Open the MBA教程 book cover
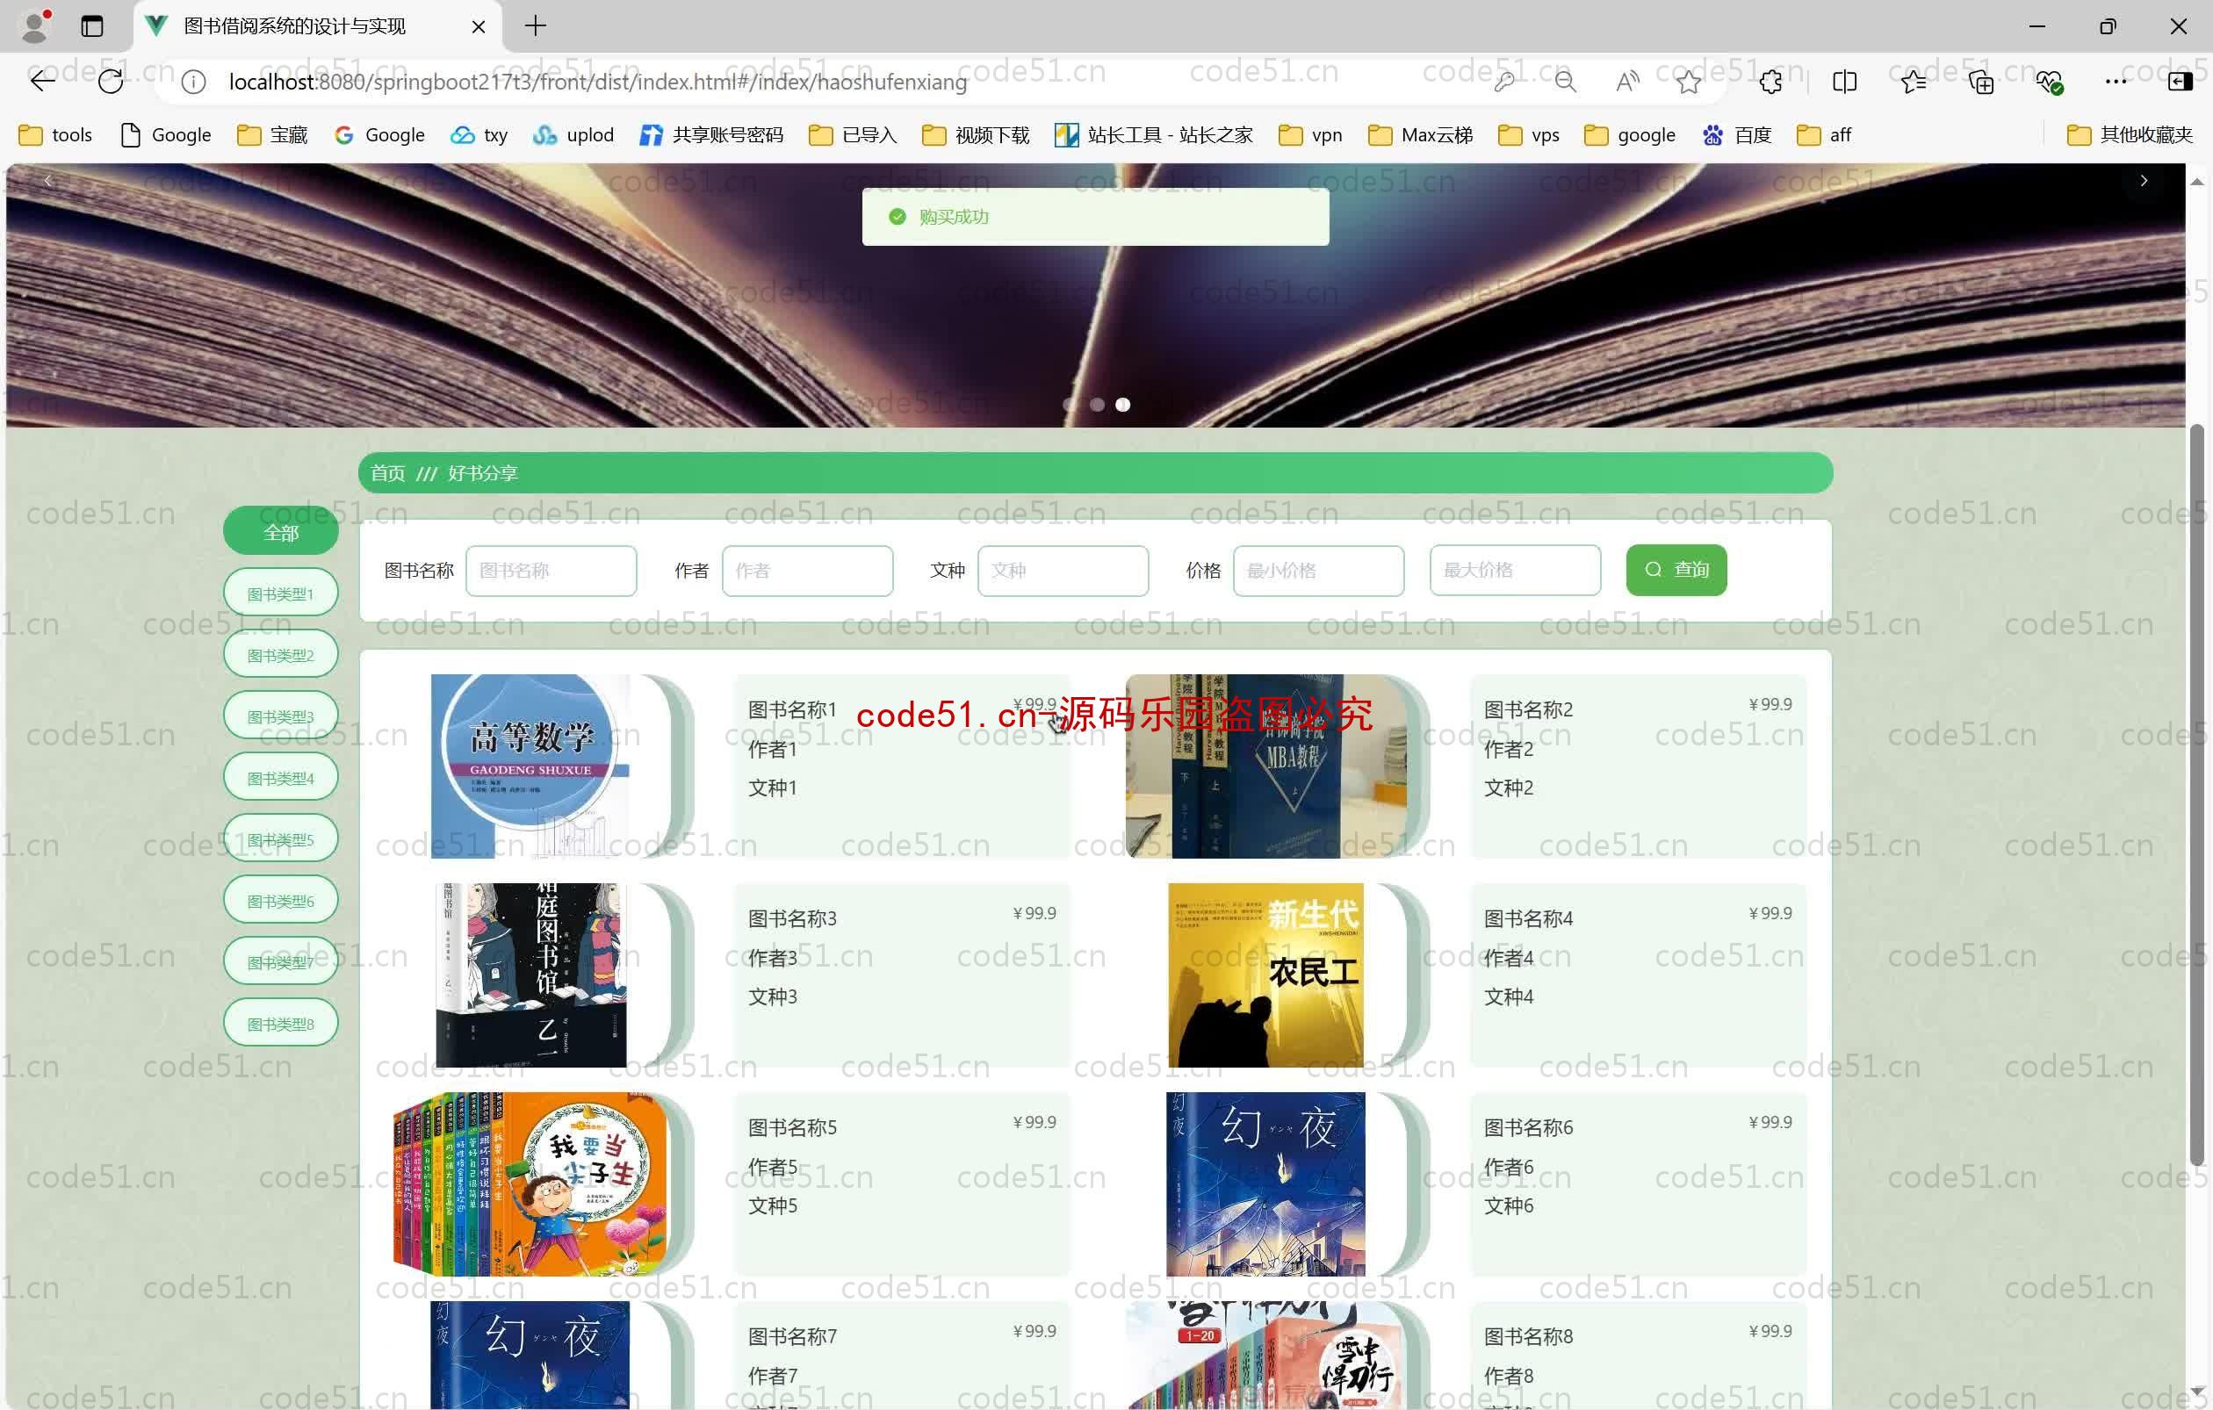 [x=1266, y=766]
